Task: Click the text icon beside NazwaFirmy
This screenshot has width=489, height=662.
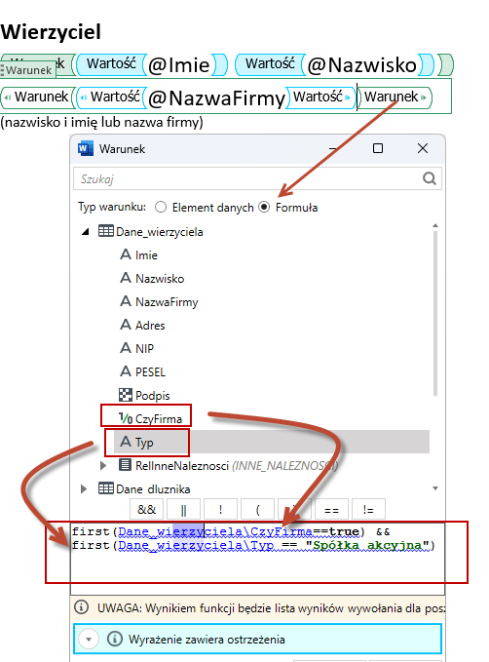Action: pos(126,301)
